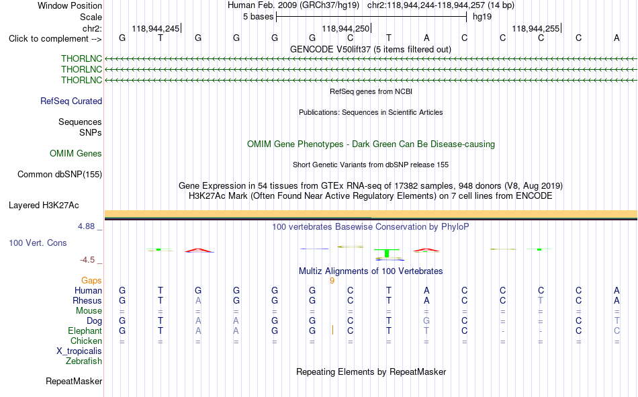Click the orange 'Gaps' row label
Viewport: 638px width, 397px height.
click(91, 281)
